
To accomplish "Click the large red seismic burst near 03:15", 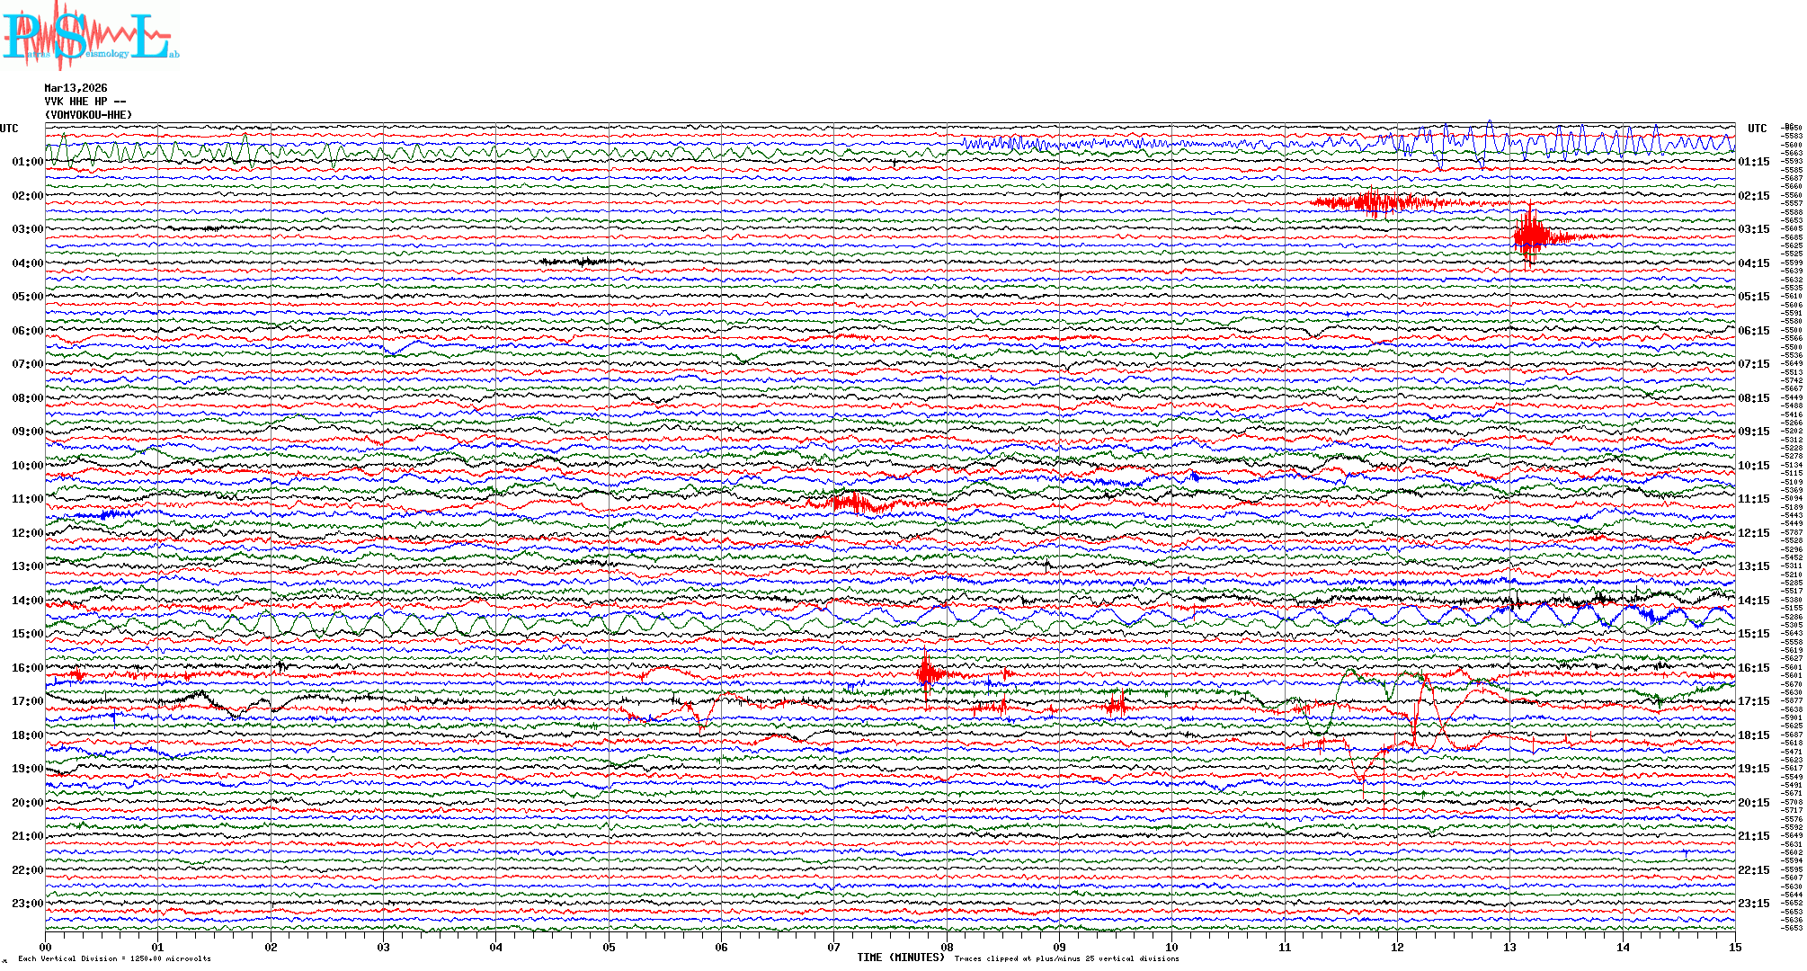I will point(1530,236).
